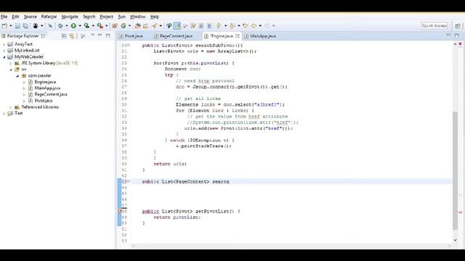Open the Navigate menu
Screen dimensions: 465x261
click(x=70, y=17)
